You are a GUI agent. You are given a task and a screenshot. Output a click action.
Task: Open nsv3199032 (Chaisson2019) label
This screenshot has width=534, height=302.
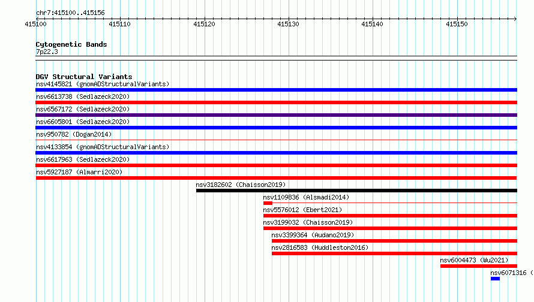(308, 222)
